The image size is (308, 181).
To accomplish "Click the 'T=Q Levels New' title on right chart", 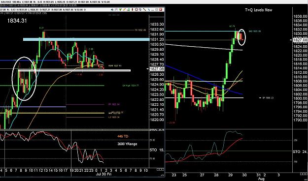I will [x=259, y=10].
